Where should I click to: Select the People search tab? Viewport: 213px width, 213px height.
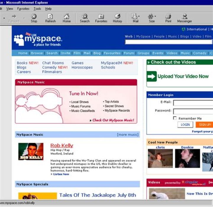click(x=159, y=36)
